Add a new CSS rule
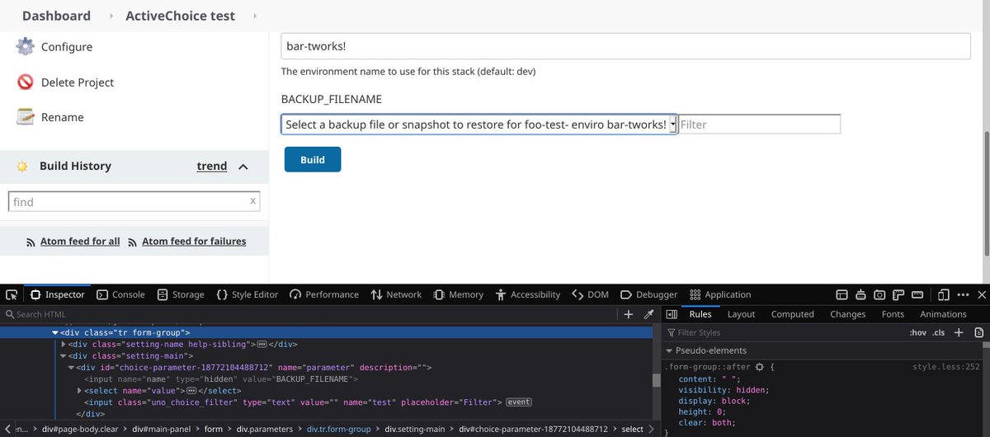This screenshot has height=437, width=990. (959, 332)
